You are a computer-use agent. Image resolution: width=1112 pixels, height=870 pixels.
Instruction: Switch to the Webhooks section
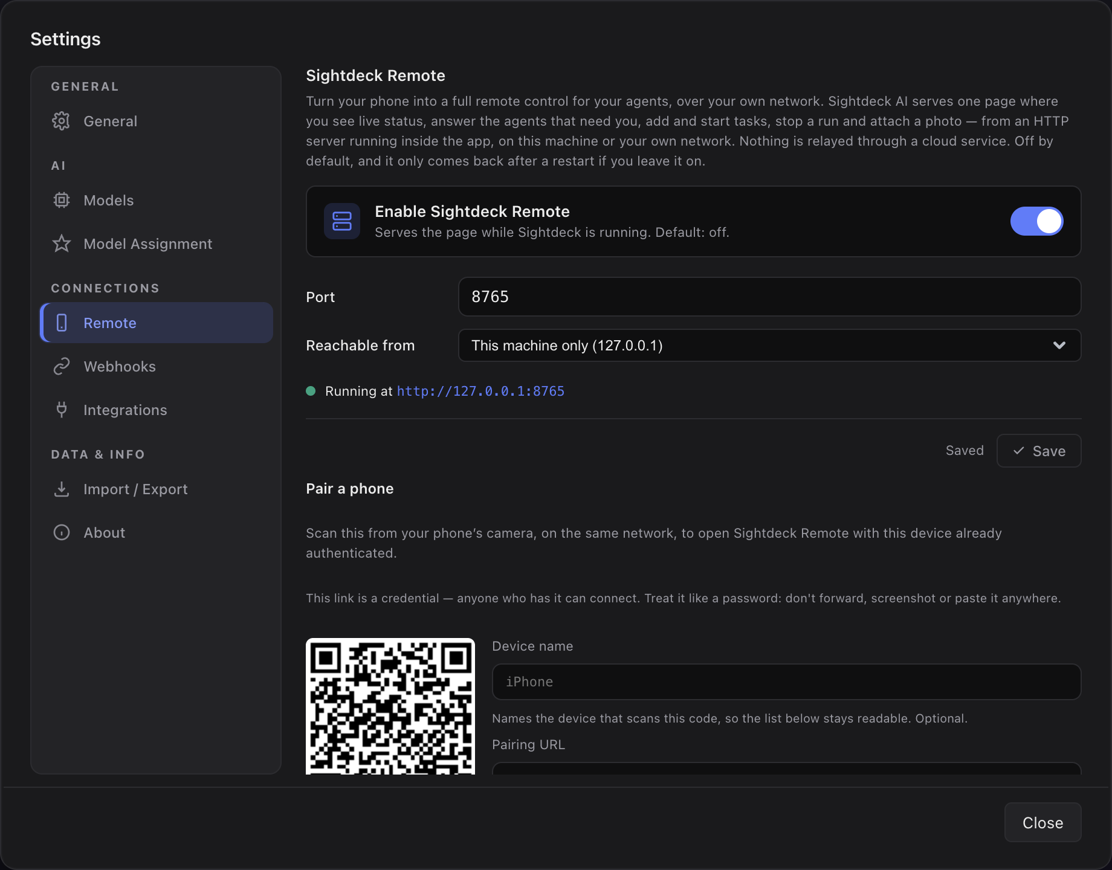coord(157,366)
